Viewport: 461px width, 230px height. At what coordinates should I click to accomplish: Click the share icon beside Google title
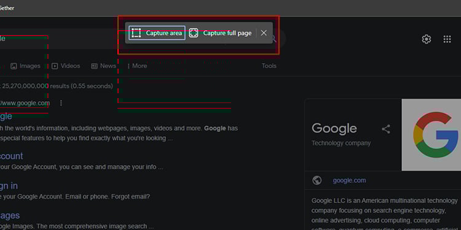386,129
